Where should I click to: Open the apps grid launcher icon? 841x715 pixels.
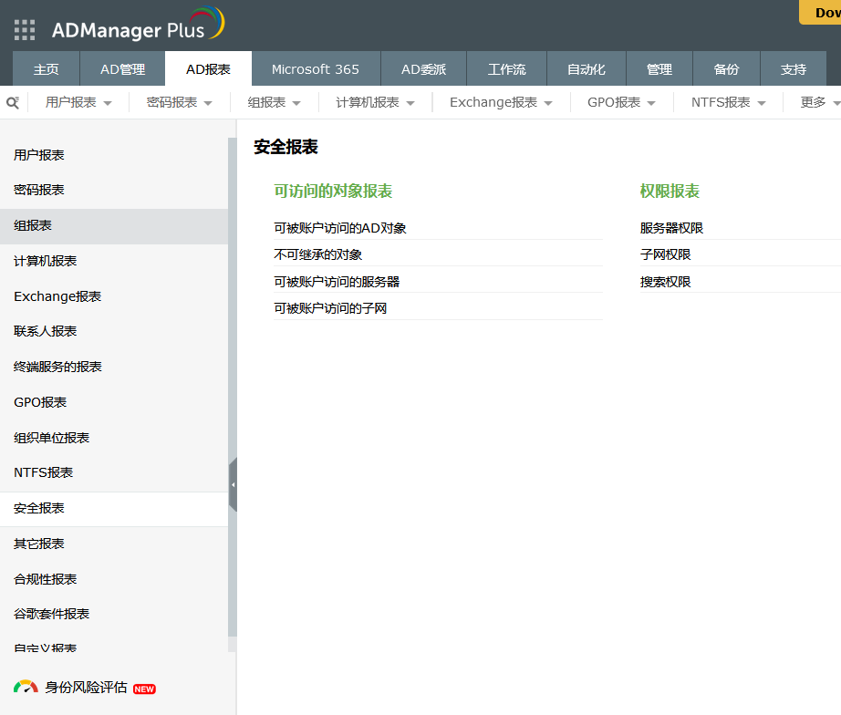(x=25, y=30)
